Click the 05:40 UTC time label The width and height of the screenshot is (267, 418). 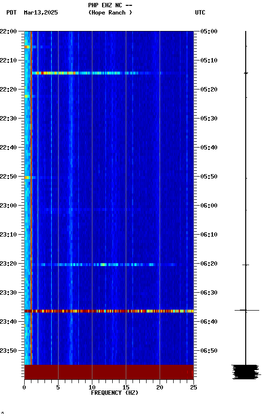click(x=209, y=148)
